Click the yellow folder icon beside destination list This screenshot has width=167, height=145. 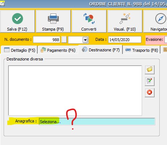click(149, 70)
